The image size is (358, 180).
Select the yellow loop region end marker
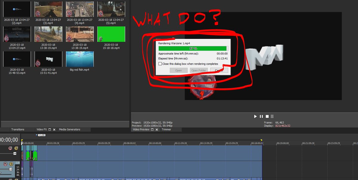click(x=261, y=140)
